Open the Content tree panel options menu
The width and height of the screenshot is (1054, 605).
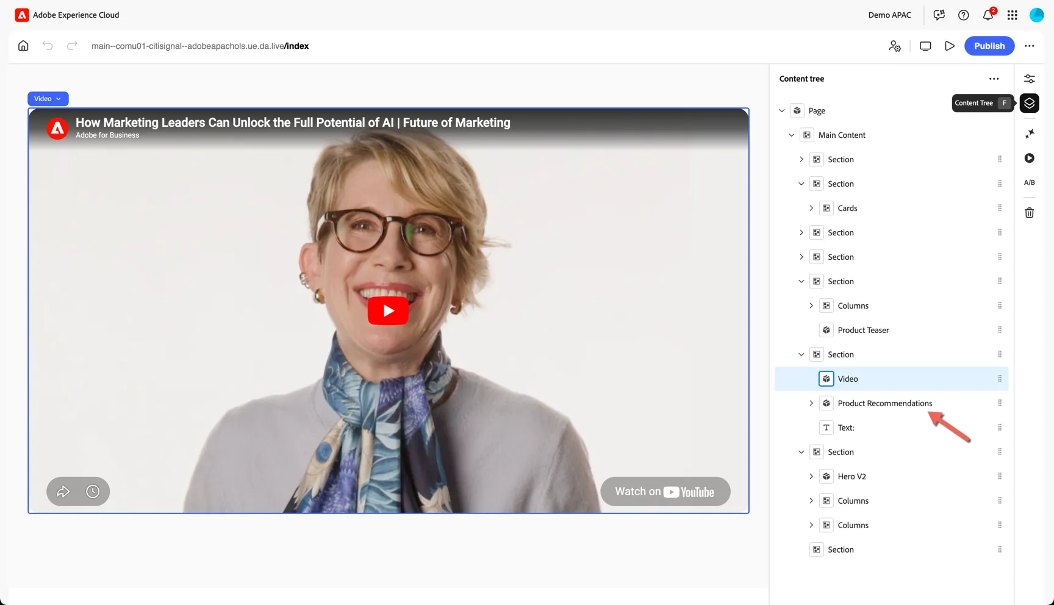[x=994, y=79]
